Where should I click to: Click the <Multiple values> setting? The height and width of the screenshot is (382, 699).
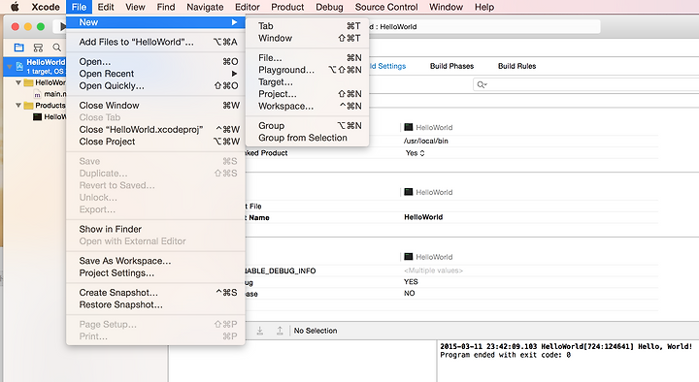point(433,271)
